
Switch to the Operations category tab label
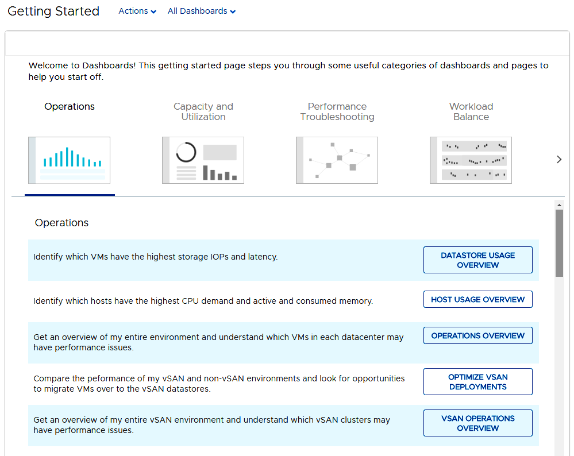click(70, 106)
